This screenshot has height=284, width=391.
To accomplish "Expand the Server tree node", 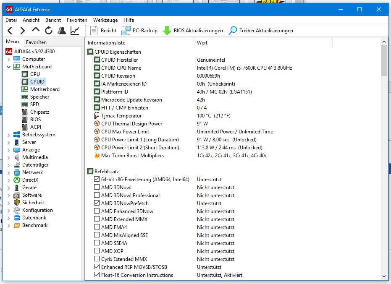I will click(x=9, y=142).
